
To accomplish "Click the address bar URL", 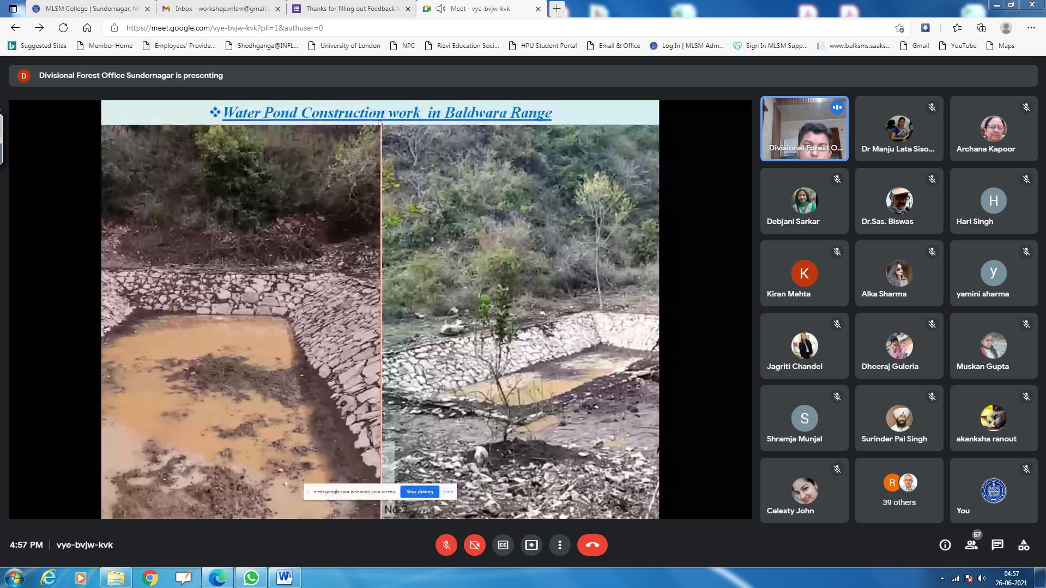I will coord(225,28).
